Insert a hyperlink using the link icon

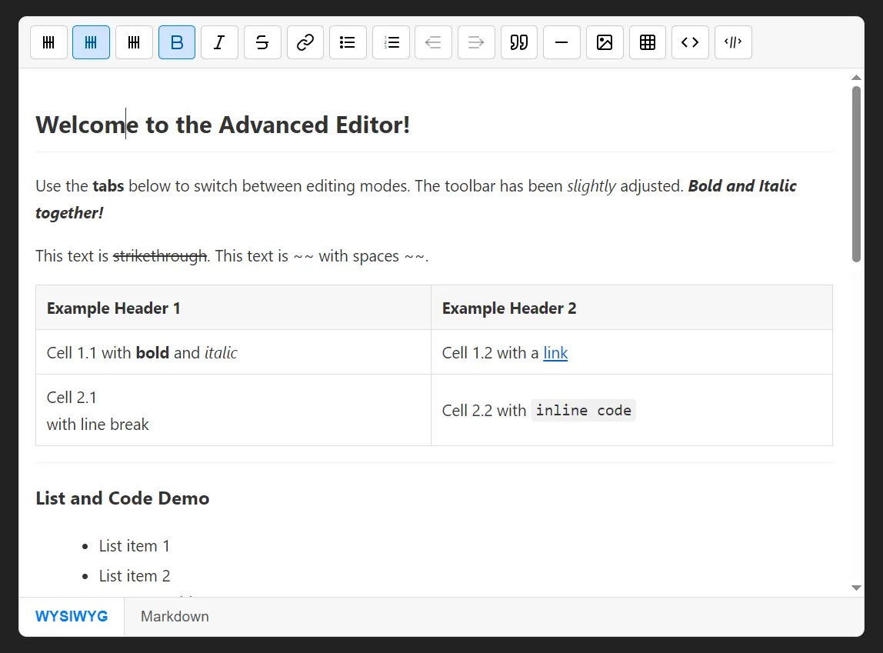(x=305, y=42)
